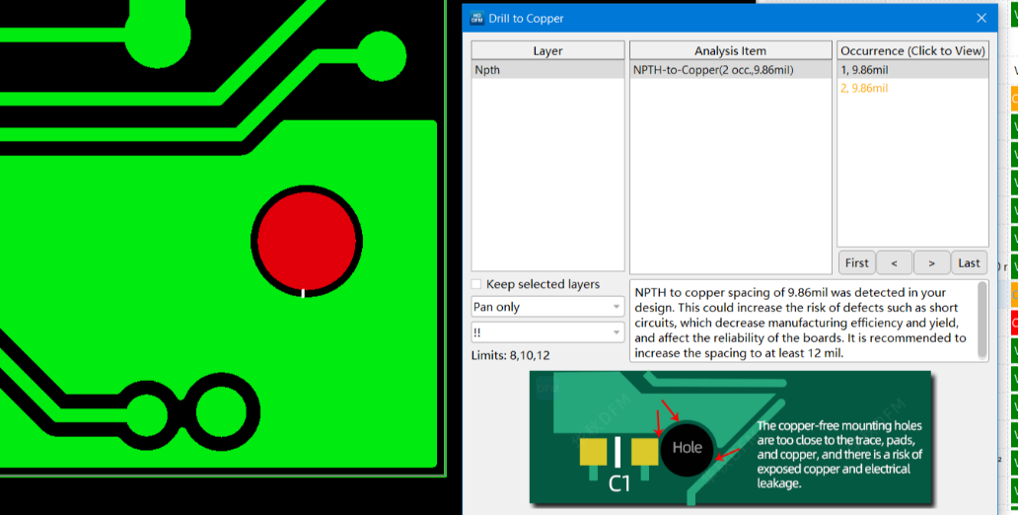
Task: Select the Npth layer row
Action: click(547, 70)
